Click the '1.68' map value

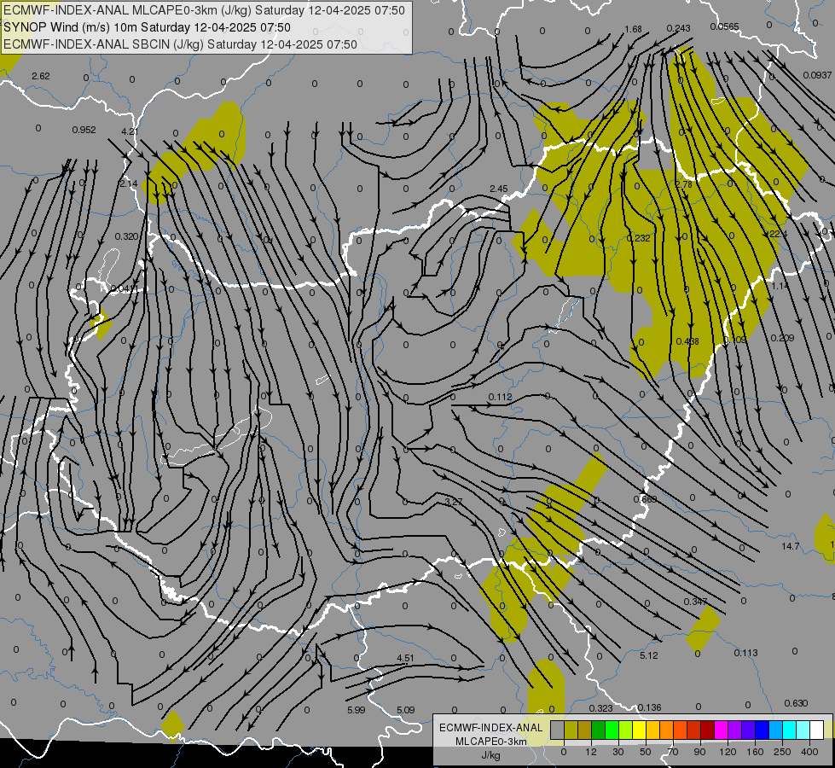pyautogui.click(x=633, y=29)
